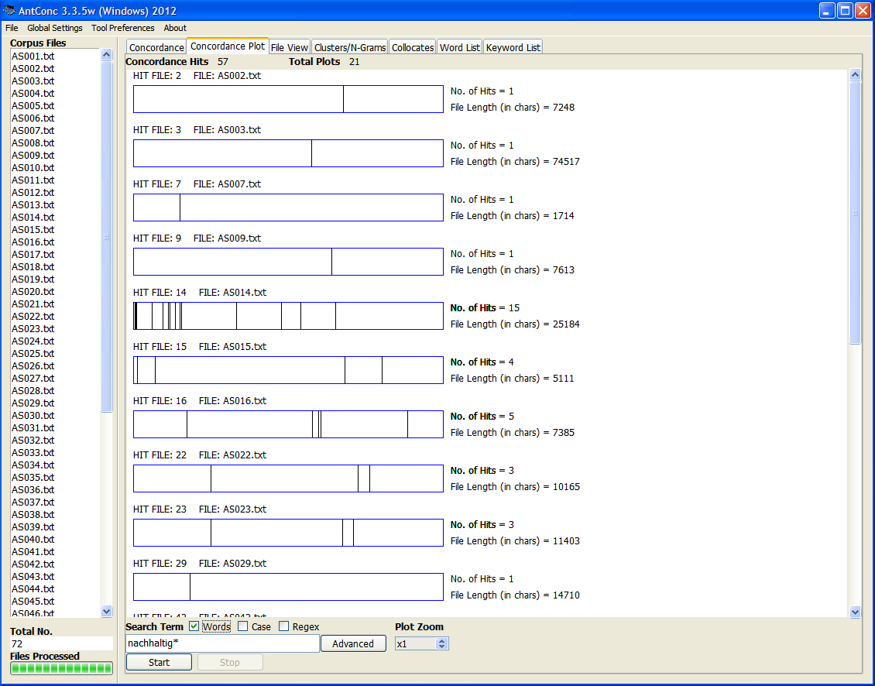This screenshot has height=686, width=875.
Task: Click the search term input field
Action: (221, 643)
